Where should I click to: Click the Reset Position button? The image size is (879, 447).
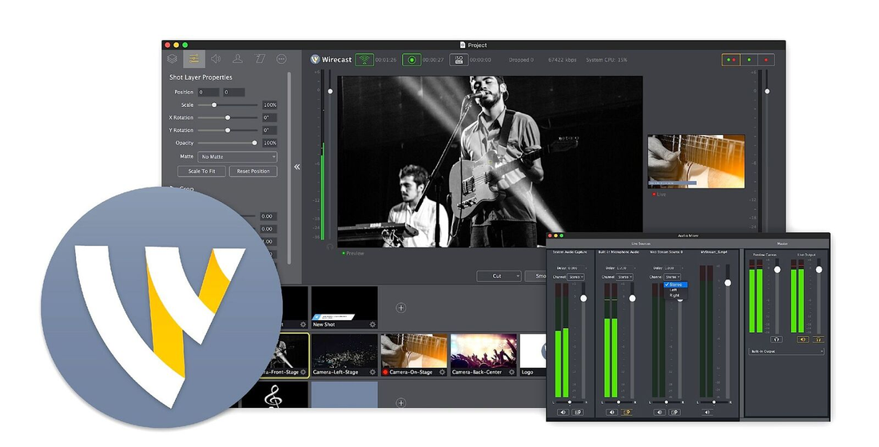[253, 172]
